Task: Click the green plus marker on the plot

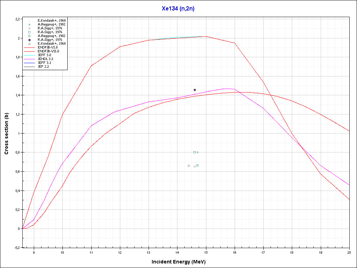Action: click(x=198, y=152)
